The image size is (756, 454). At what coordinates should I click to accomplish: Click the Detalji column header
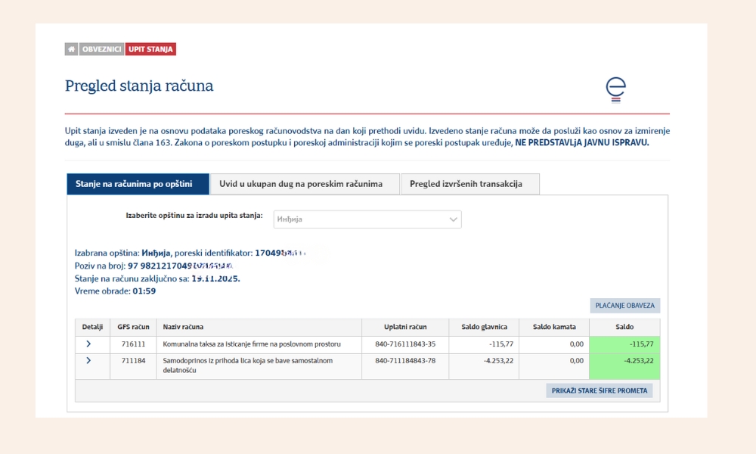coord(90,327)
